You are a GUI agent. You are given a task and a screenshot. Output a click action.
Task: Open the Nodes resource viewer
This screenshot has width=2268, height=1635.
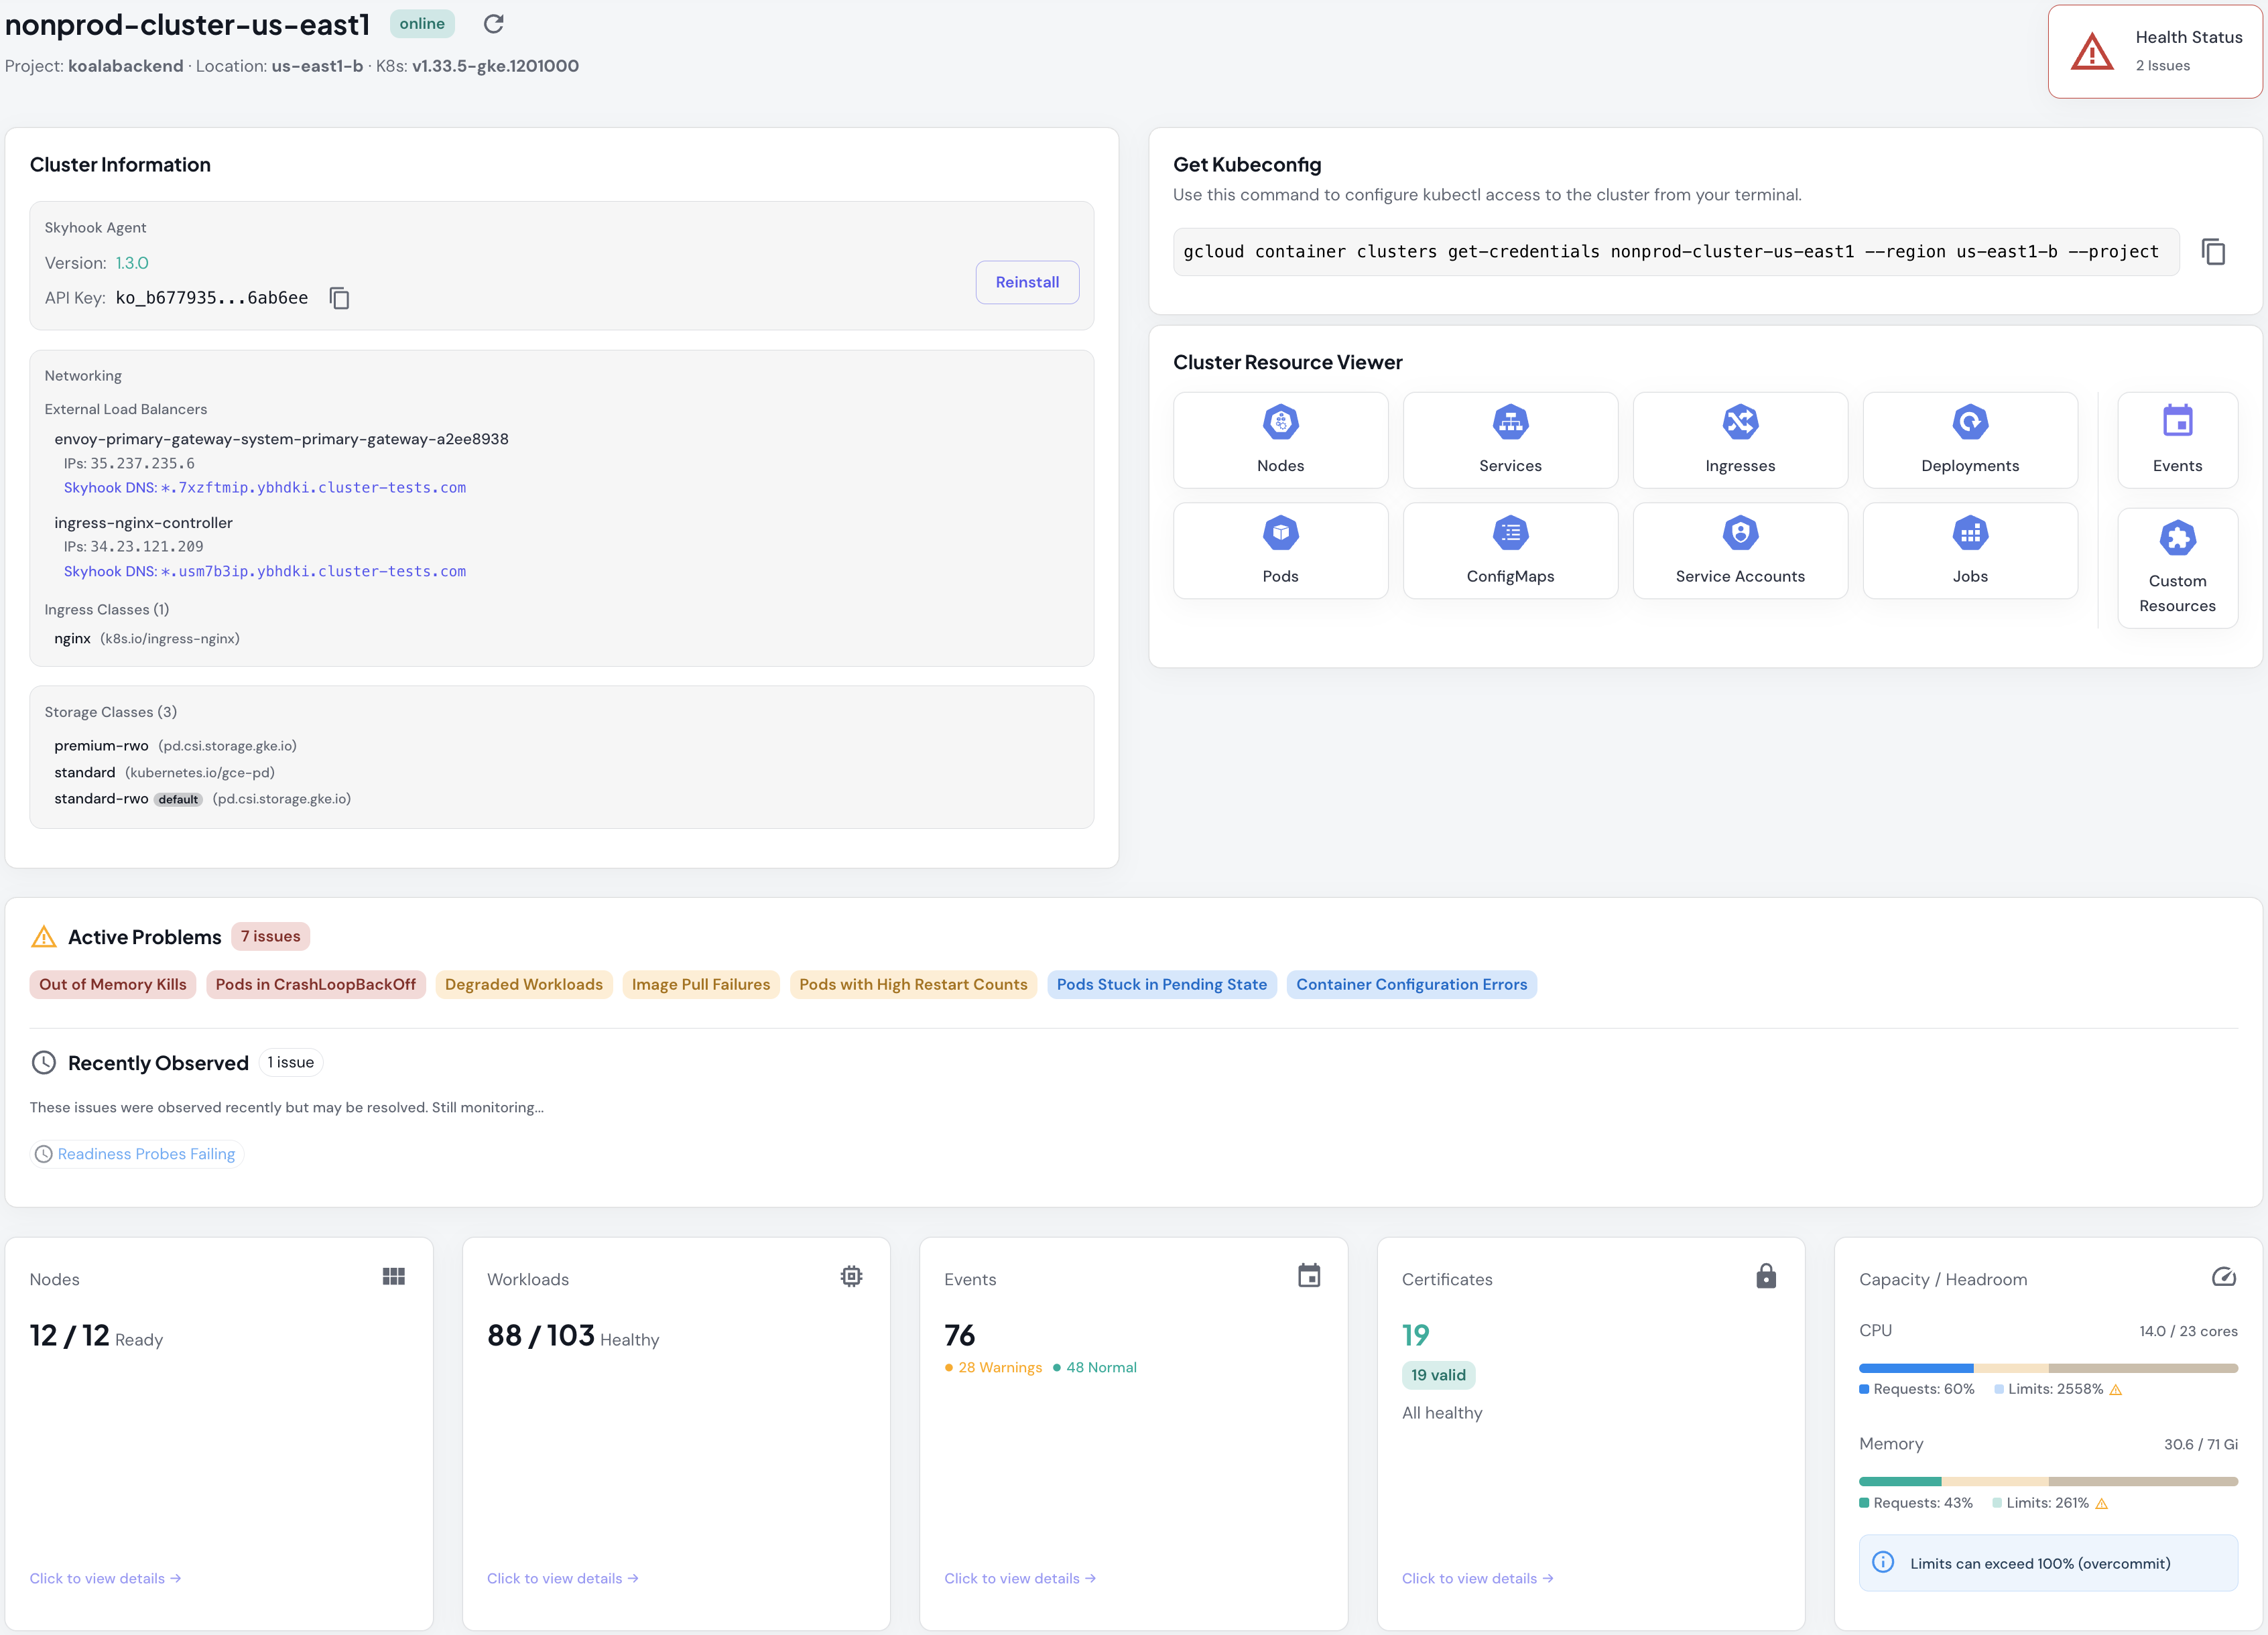tap(1280, 440)
